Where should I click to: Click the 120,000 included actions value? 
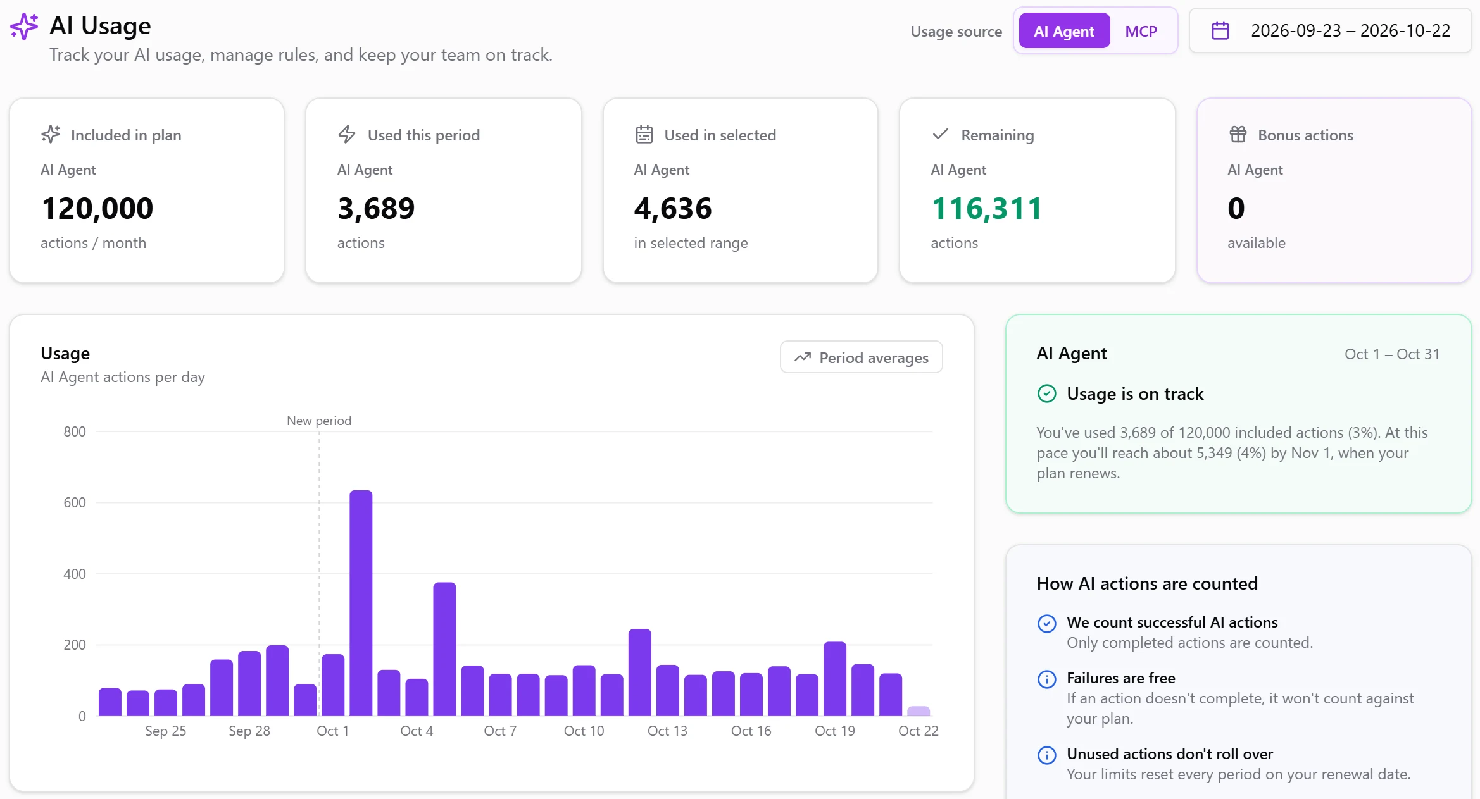click(x=97, y=208)
